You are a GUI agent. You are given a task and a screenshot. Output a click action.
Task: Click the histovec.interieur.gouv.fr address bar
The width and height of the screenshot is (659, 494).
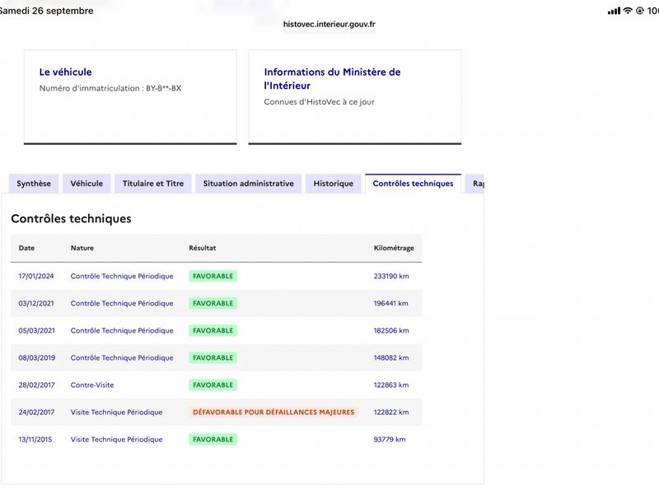point(329,25)
